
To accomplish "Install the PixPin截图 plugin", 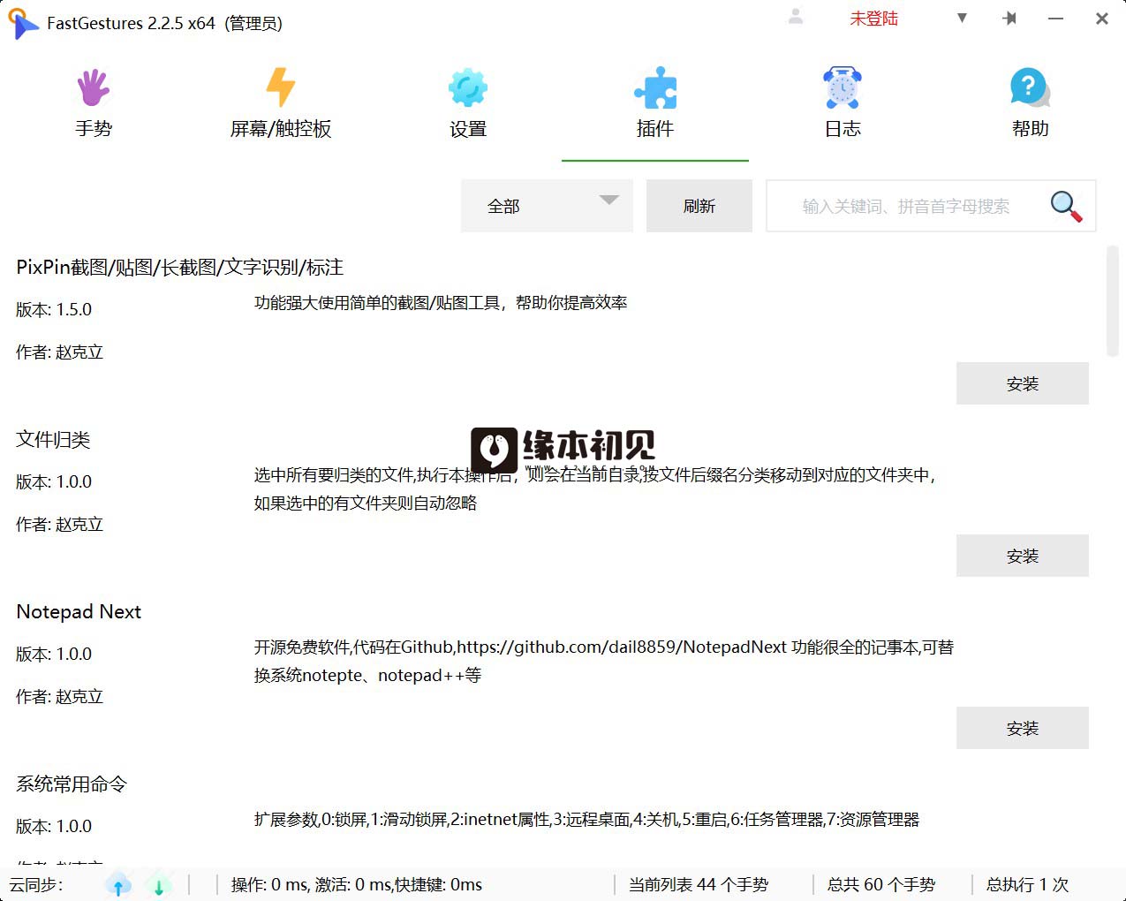I will [1023, 383].
